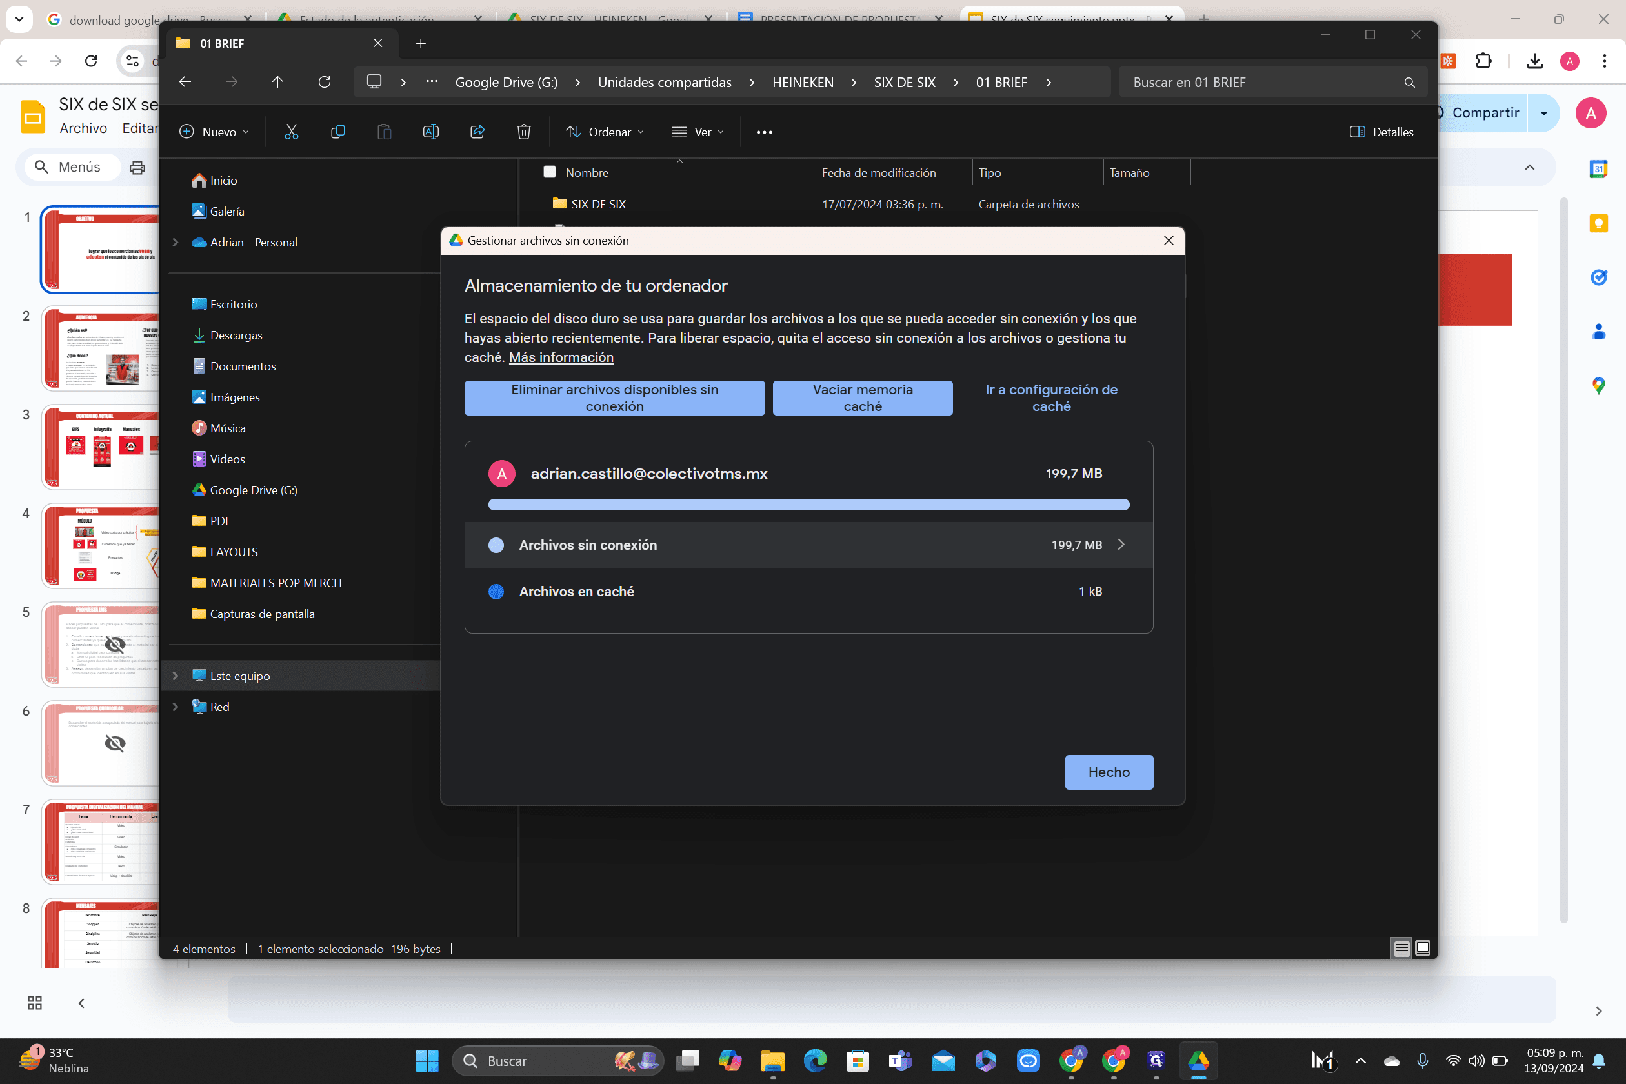This screenshot has height=1084, width=1626.
Task: Select all files with the Nombre checkbox
Action: [x=550, y=172]
